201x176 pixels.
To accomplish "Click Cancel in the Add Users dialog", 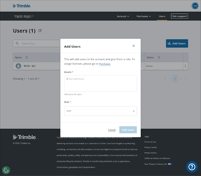I will click(112, 130).
